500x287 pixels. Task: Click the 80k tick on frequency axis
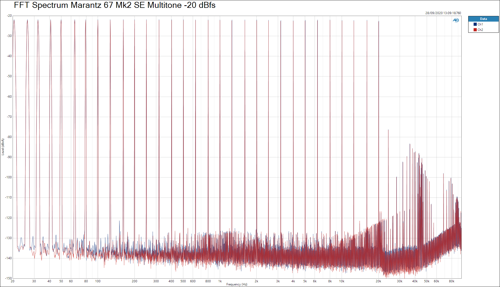click(x=451, y=281)
